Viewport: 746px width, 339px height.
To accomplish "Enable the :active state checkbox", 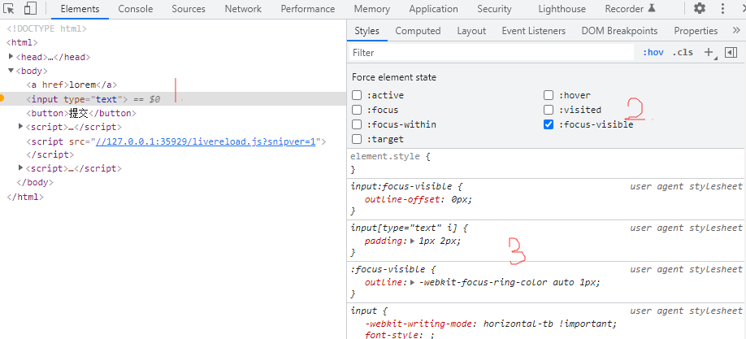I will [x=357, y=95].
